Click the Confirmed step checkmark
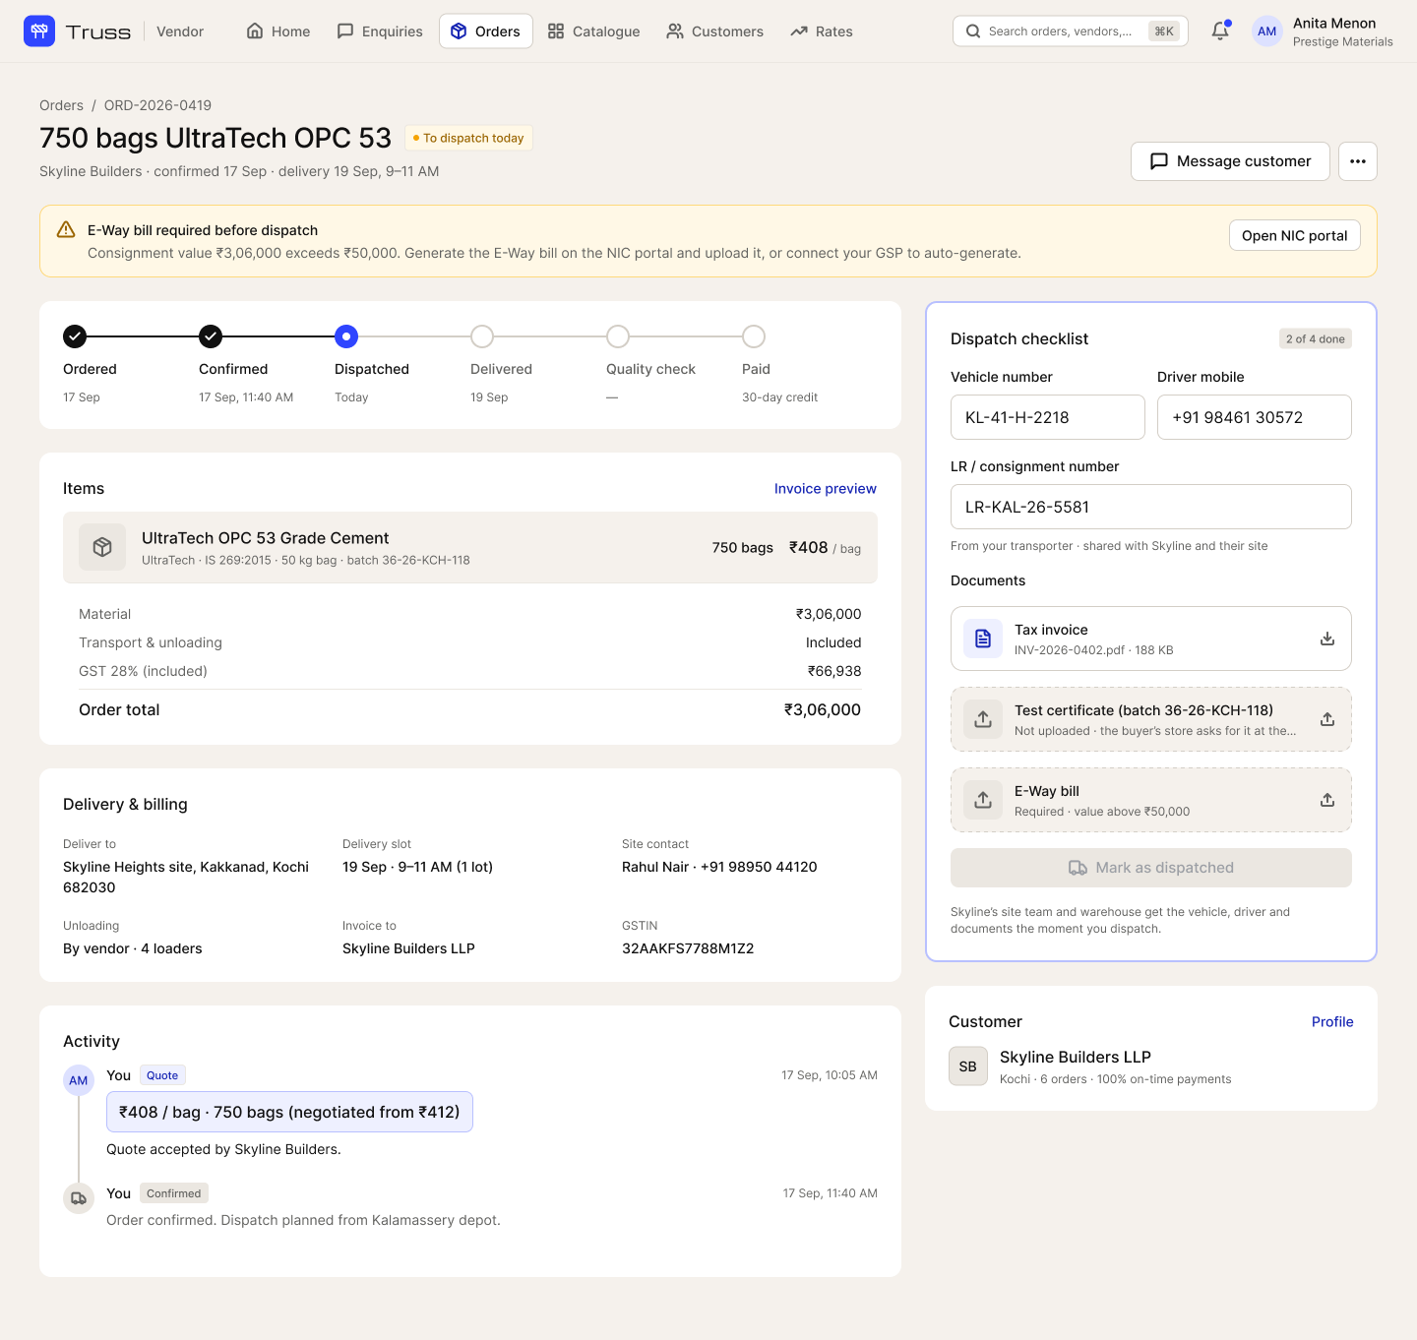1417x1340 pixels. pos(211,336)
